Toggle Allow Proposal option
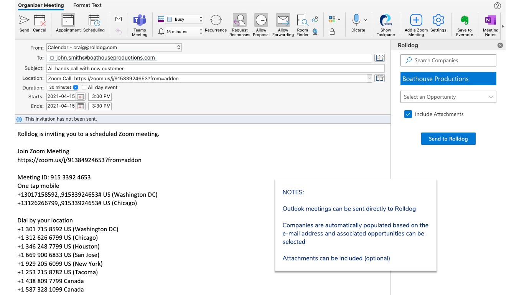524x295 pixels. click(x=261, y=25)
